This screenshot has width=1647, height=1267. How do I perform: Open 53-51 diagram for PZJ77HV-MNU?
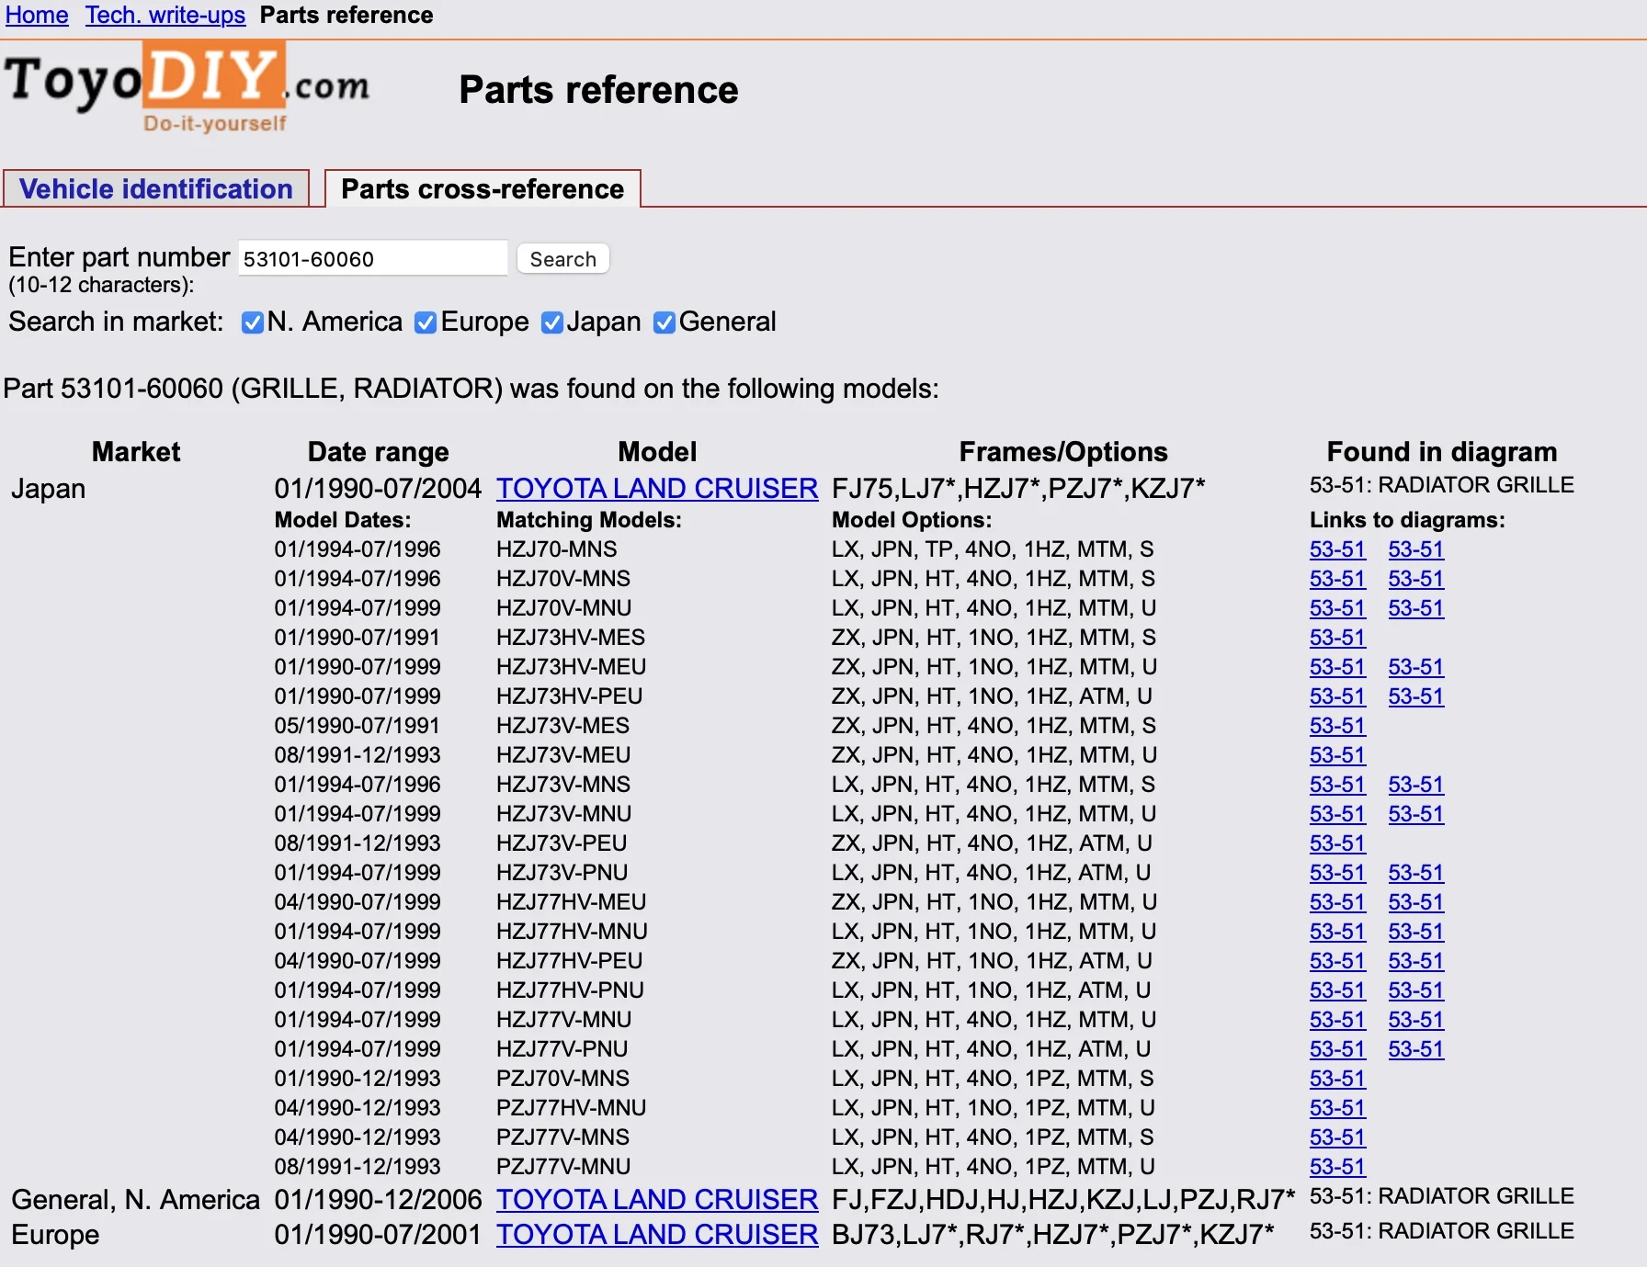pos(1337,1108)
